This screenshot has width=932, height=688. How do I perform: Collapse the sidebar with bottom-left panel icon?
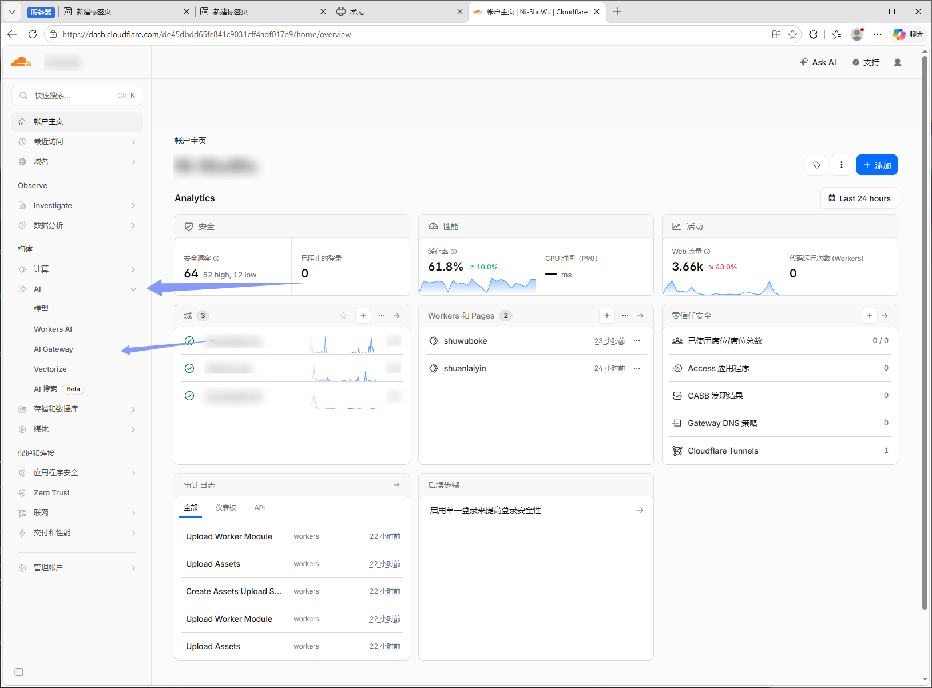(x=19, y=672)
